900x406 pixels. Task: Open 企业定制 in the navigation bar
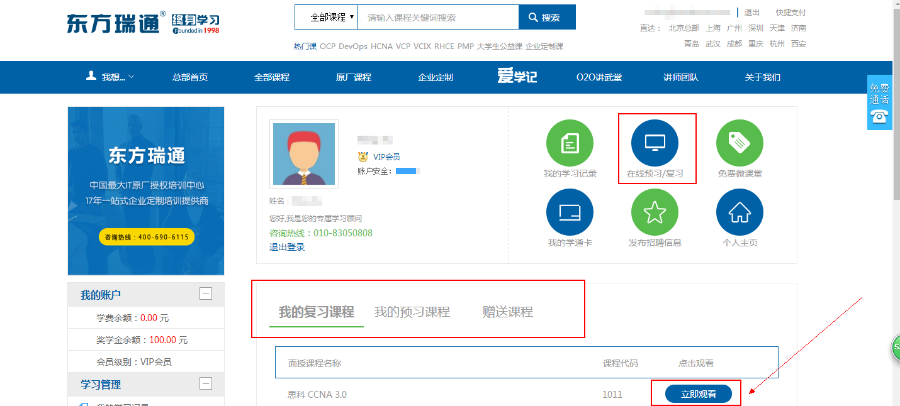pos(436,77)
